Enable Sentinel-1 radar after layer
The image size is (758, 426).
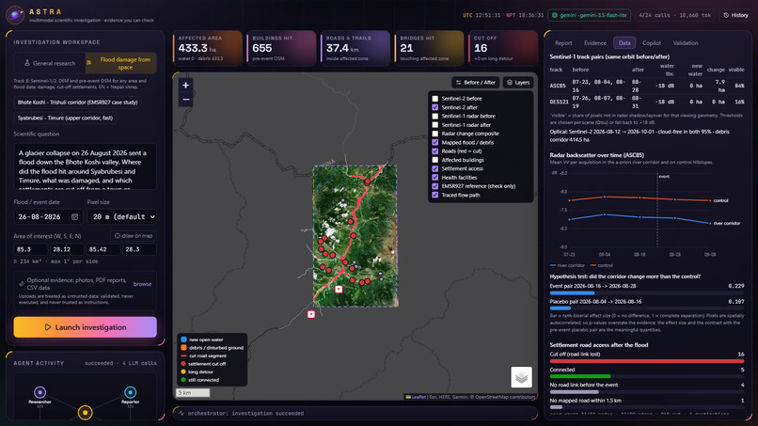click(435, 125)
